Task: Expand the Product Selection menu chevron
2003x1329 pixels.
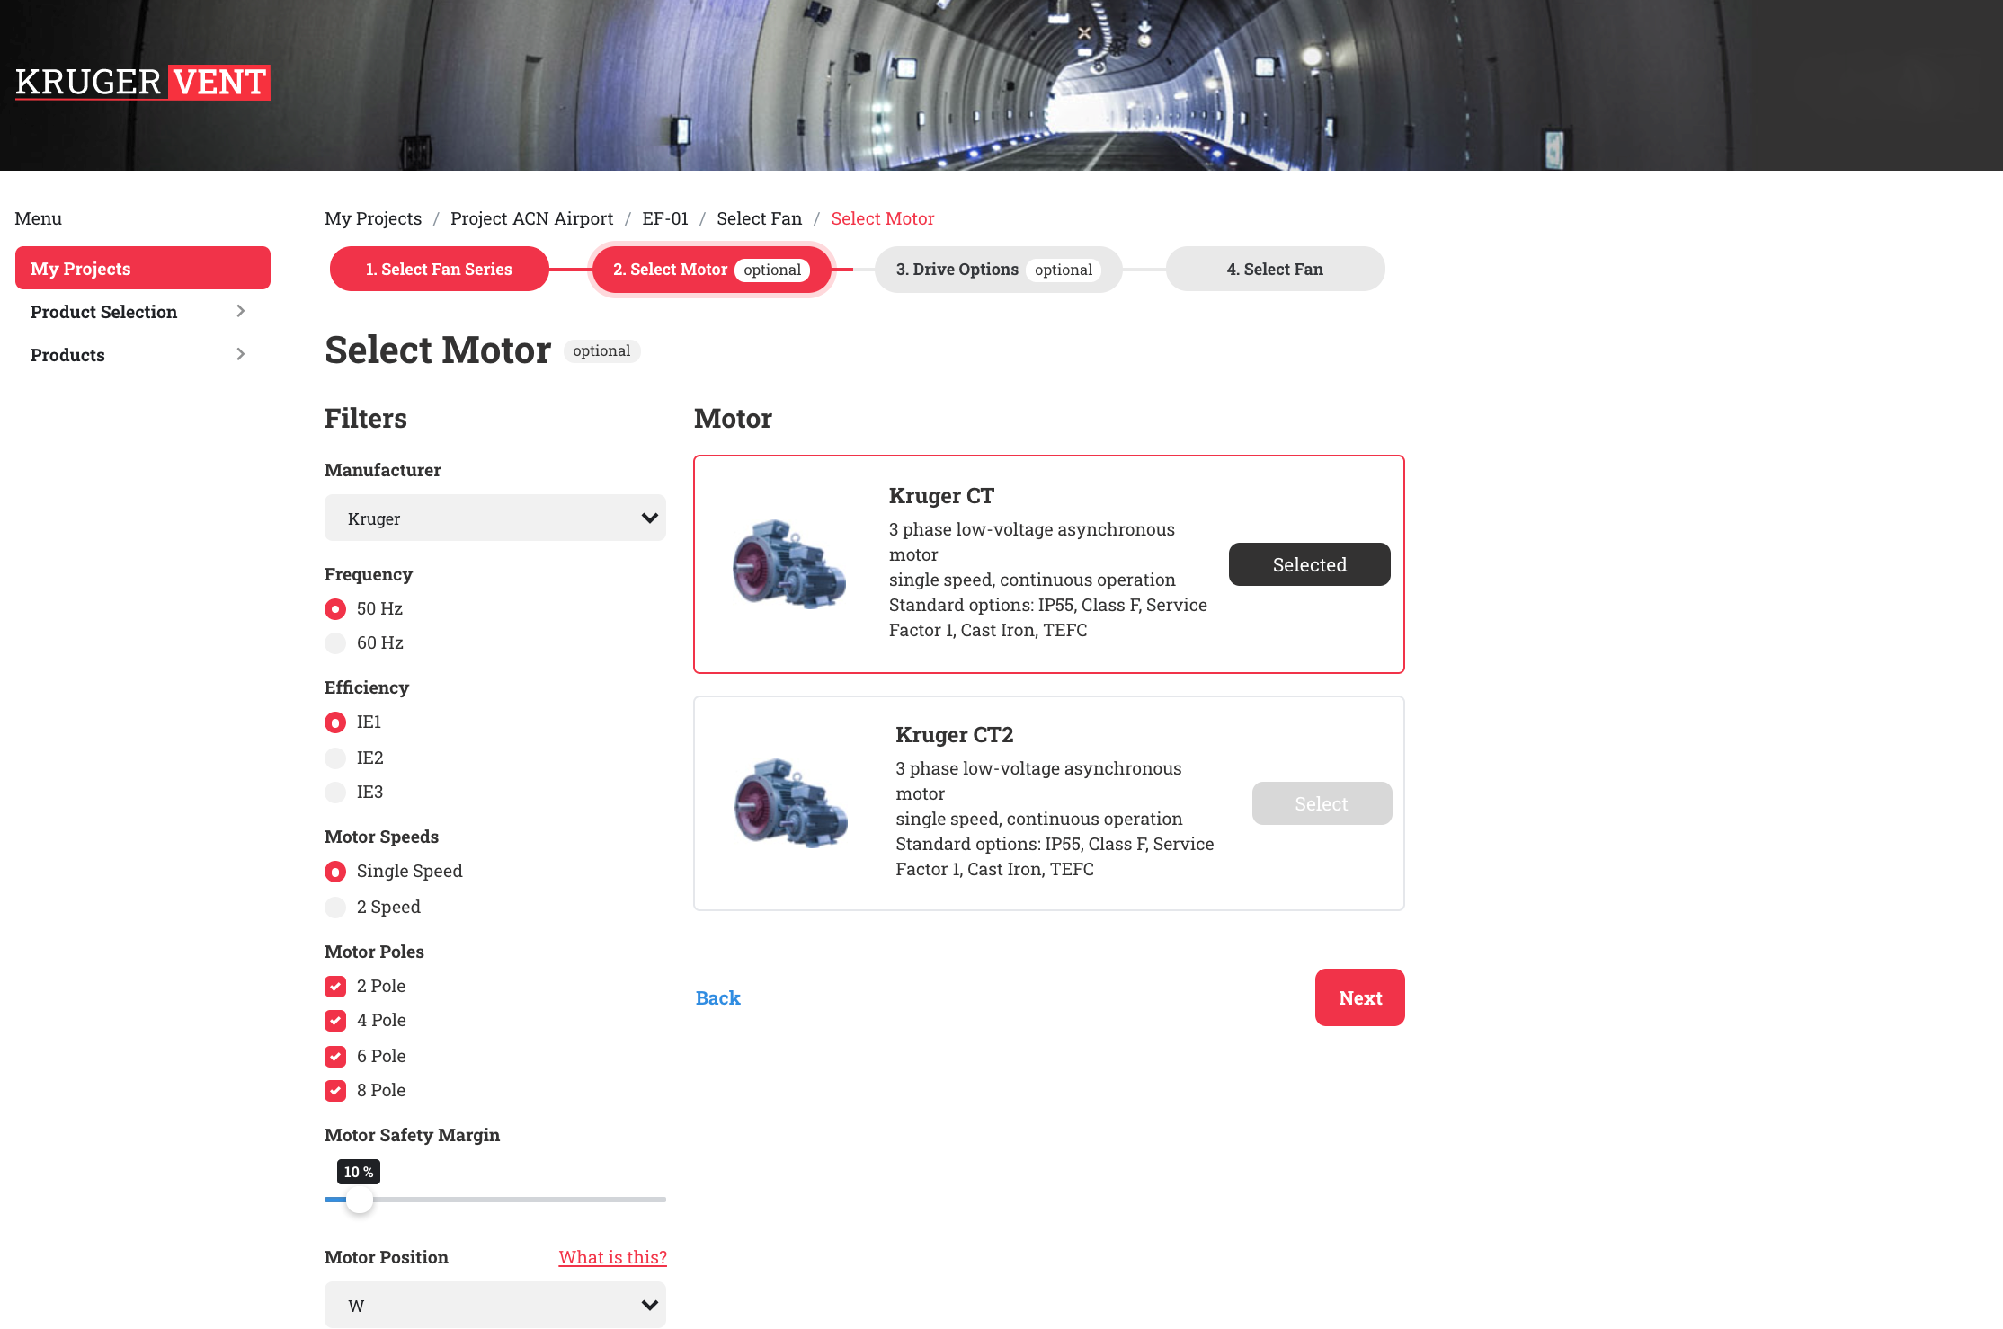Action: click(x=240, y=311)
